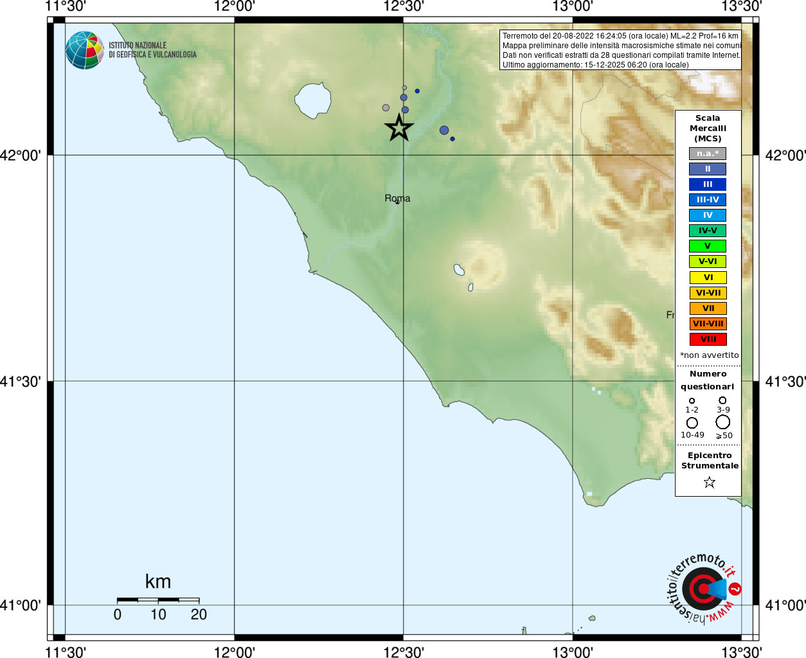This screenshot has height=658, width=806.
Task: Select the 1-2 questionnaires circle symbol
Action: pyautogui.click(x=692, y=400)
